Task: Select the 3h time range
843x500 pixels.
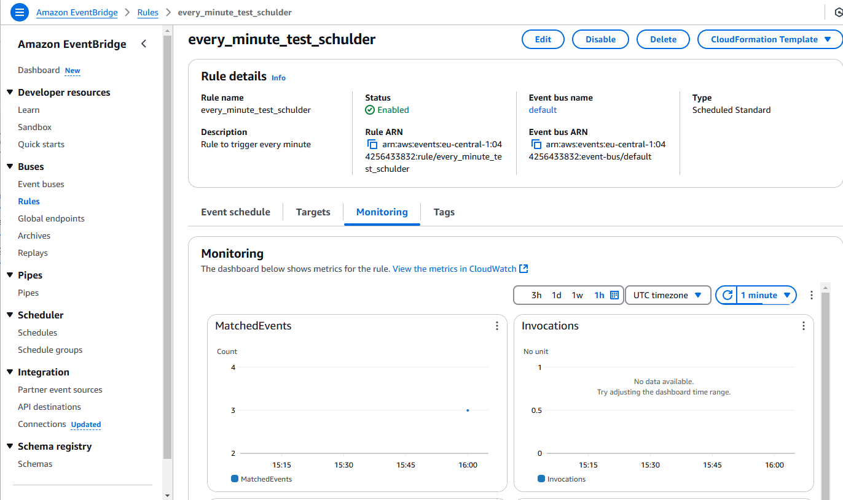Action: click(536, 295)
